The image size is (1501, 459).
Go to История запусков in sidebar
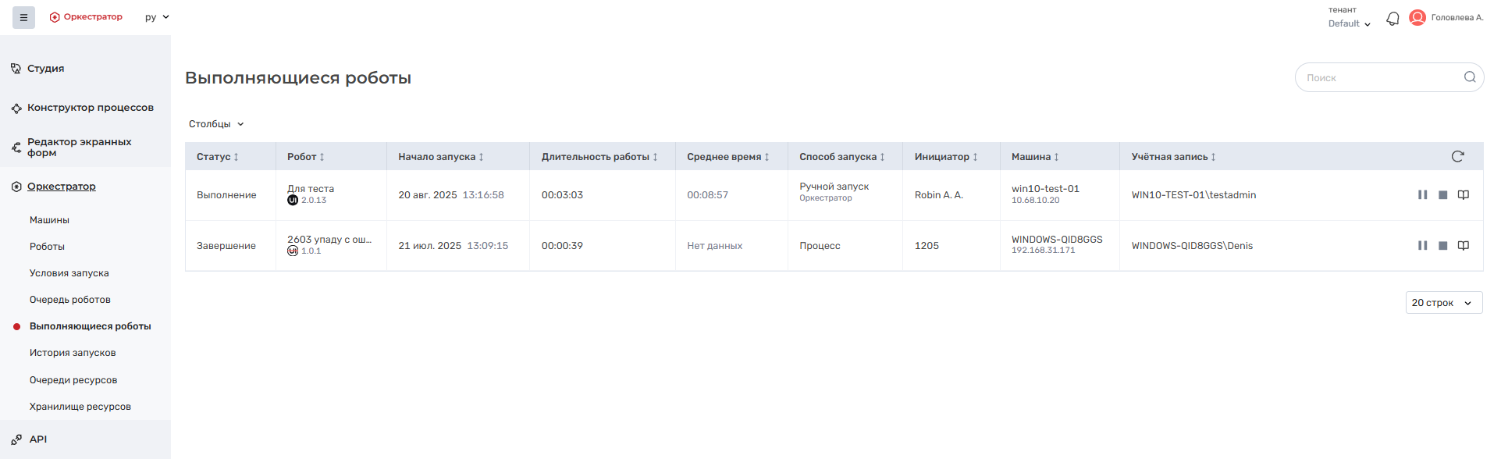tap(73, 353)
